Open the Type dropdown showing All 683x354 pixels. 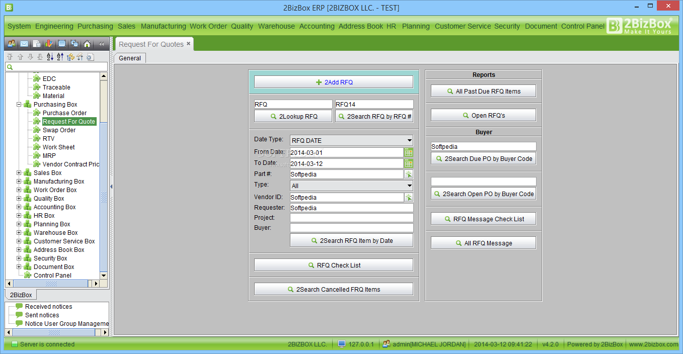[x=352, y=186]
